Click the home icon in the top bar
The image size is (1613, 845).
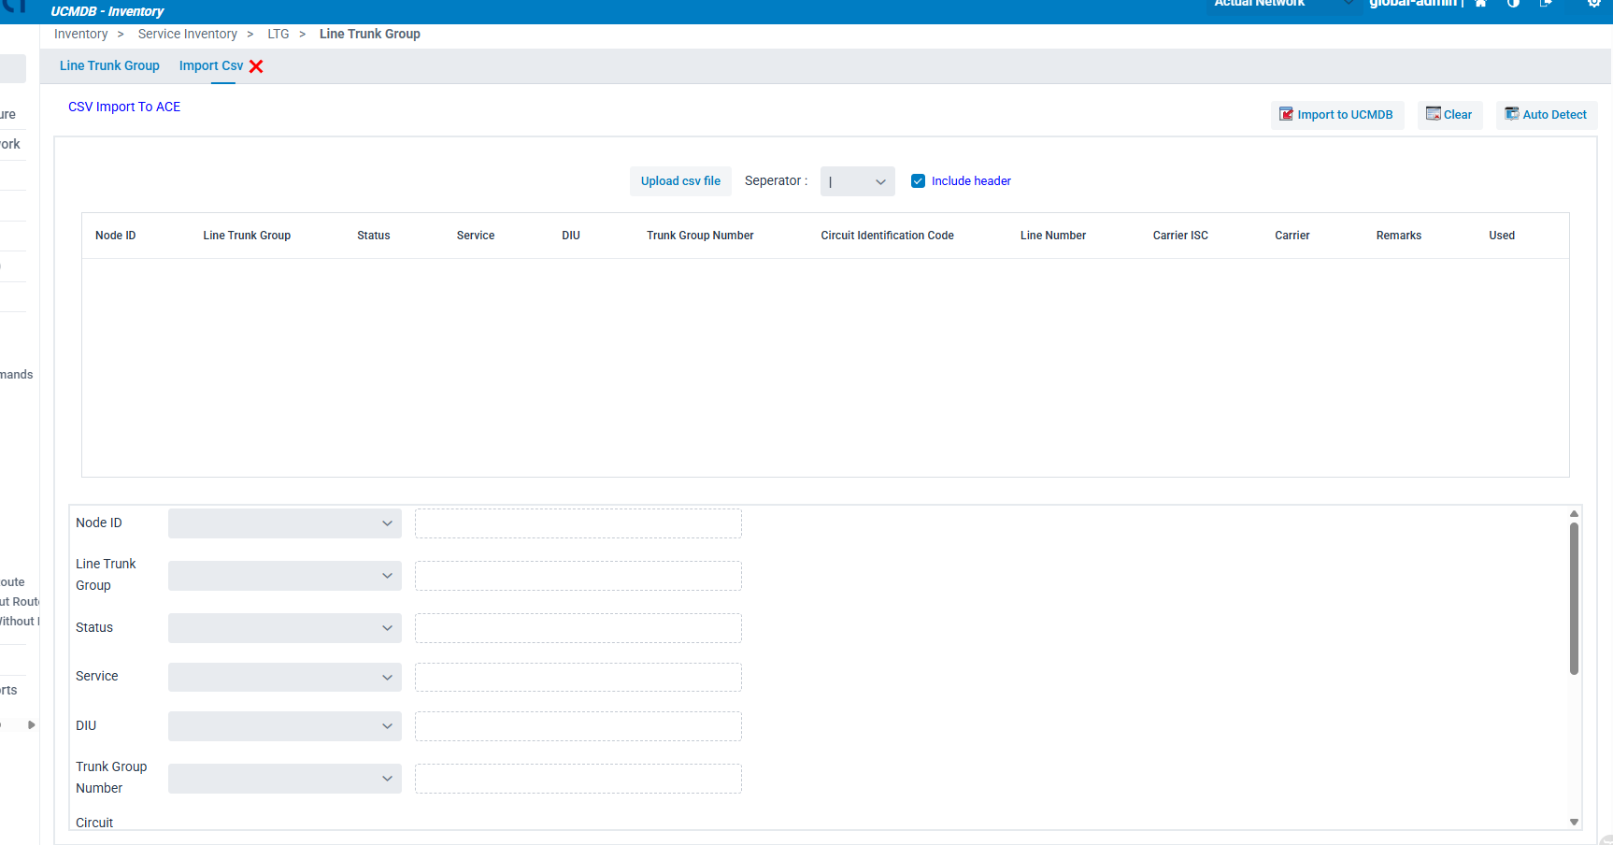(1480, 4)
